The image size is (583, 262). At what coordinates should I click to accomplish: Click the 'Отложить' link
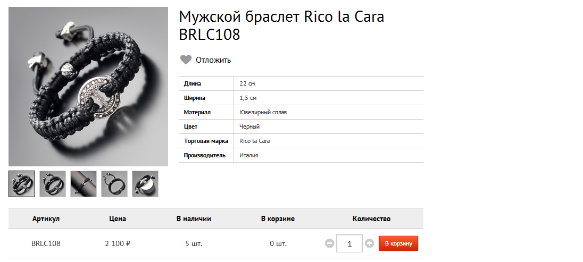[x=213, y=60]
